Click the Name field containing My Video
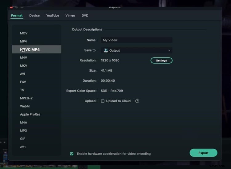The image size is (231, 169). click(x=136, y=40)
